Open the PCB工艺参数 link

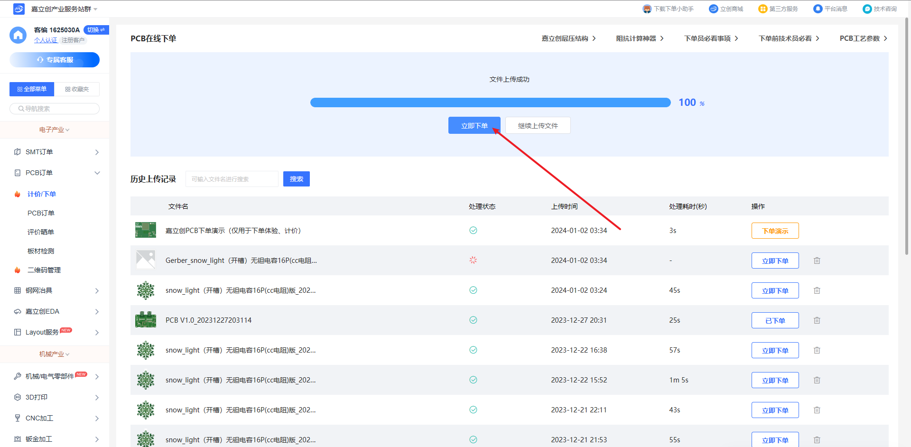tap(863, 38)
